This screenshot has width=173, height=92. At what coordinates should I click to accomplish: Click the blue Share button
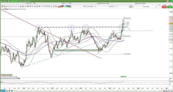(x=3, y=90)
